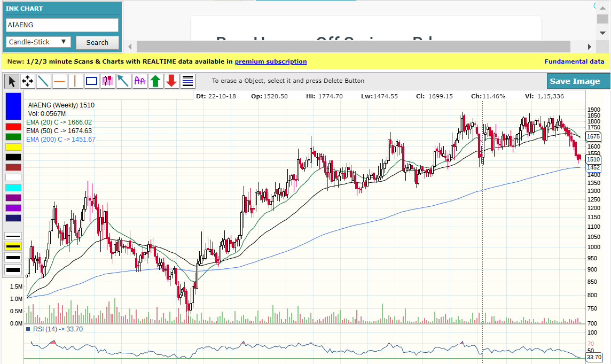611x364 pixels.
Task: Pick the cyan color swatch
Action: (x=13, y=188)
